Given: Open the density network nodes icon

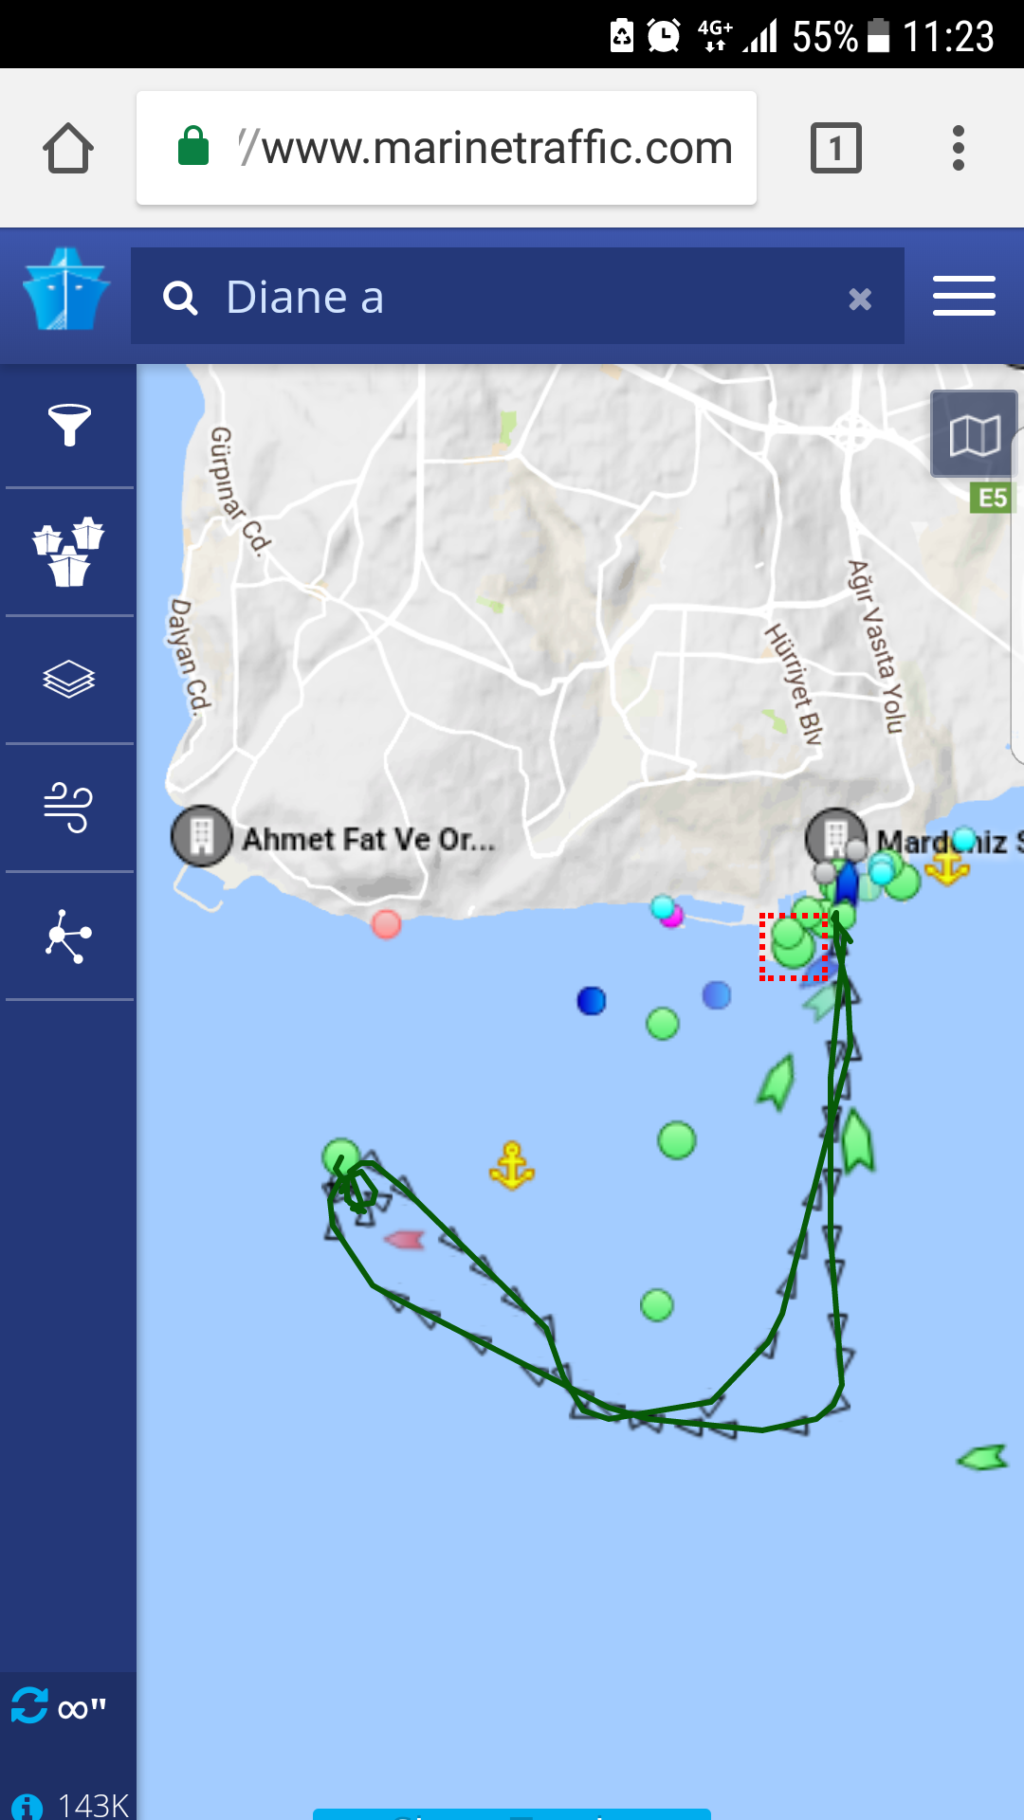Looking at the screenshot, I should tap(68, 936).
